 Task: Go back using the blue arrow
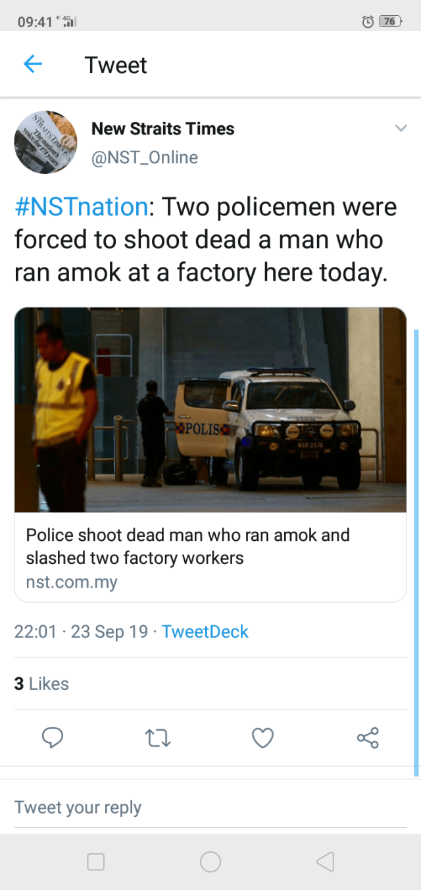(x=33, y=64)
